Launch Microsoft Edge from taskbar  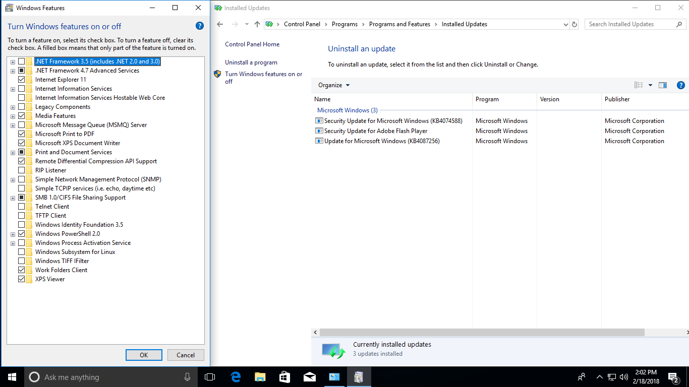point(236,377)
